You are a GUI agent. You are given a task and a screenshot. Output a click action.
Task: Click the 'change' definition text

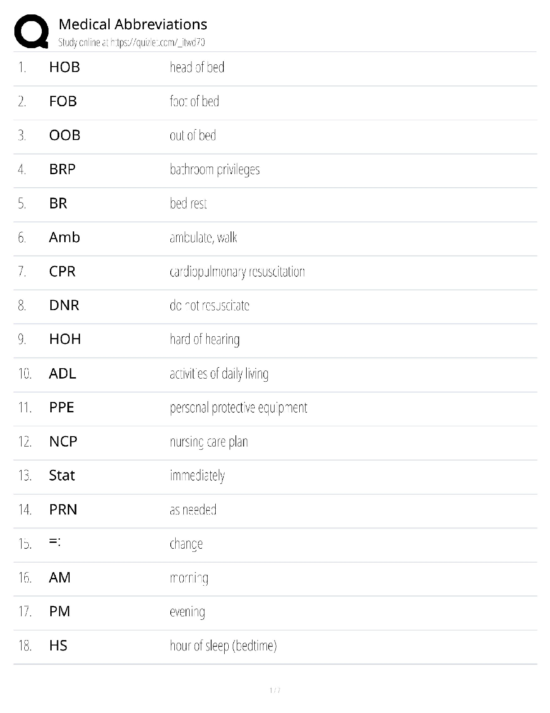click(186, 544)
